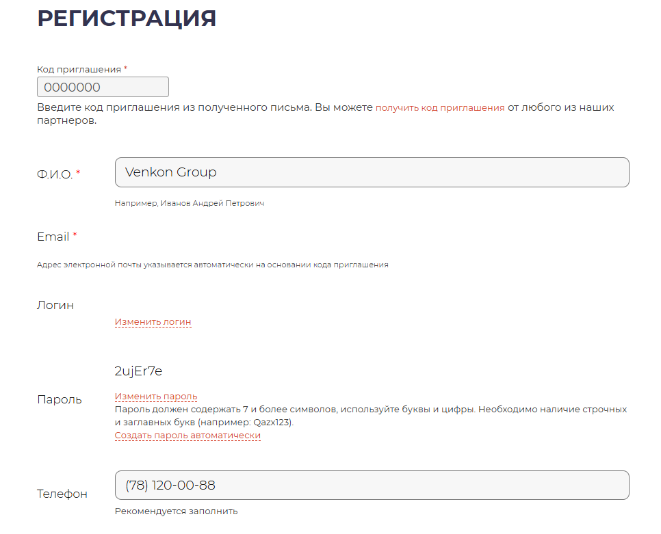Click the 'Введите код приглашения' instruction text
This screenshot has height=534, width=661.
(x=205, y=107)
